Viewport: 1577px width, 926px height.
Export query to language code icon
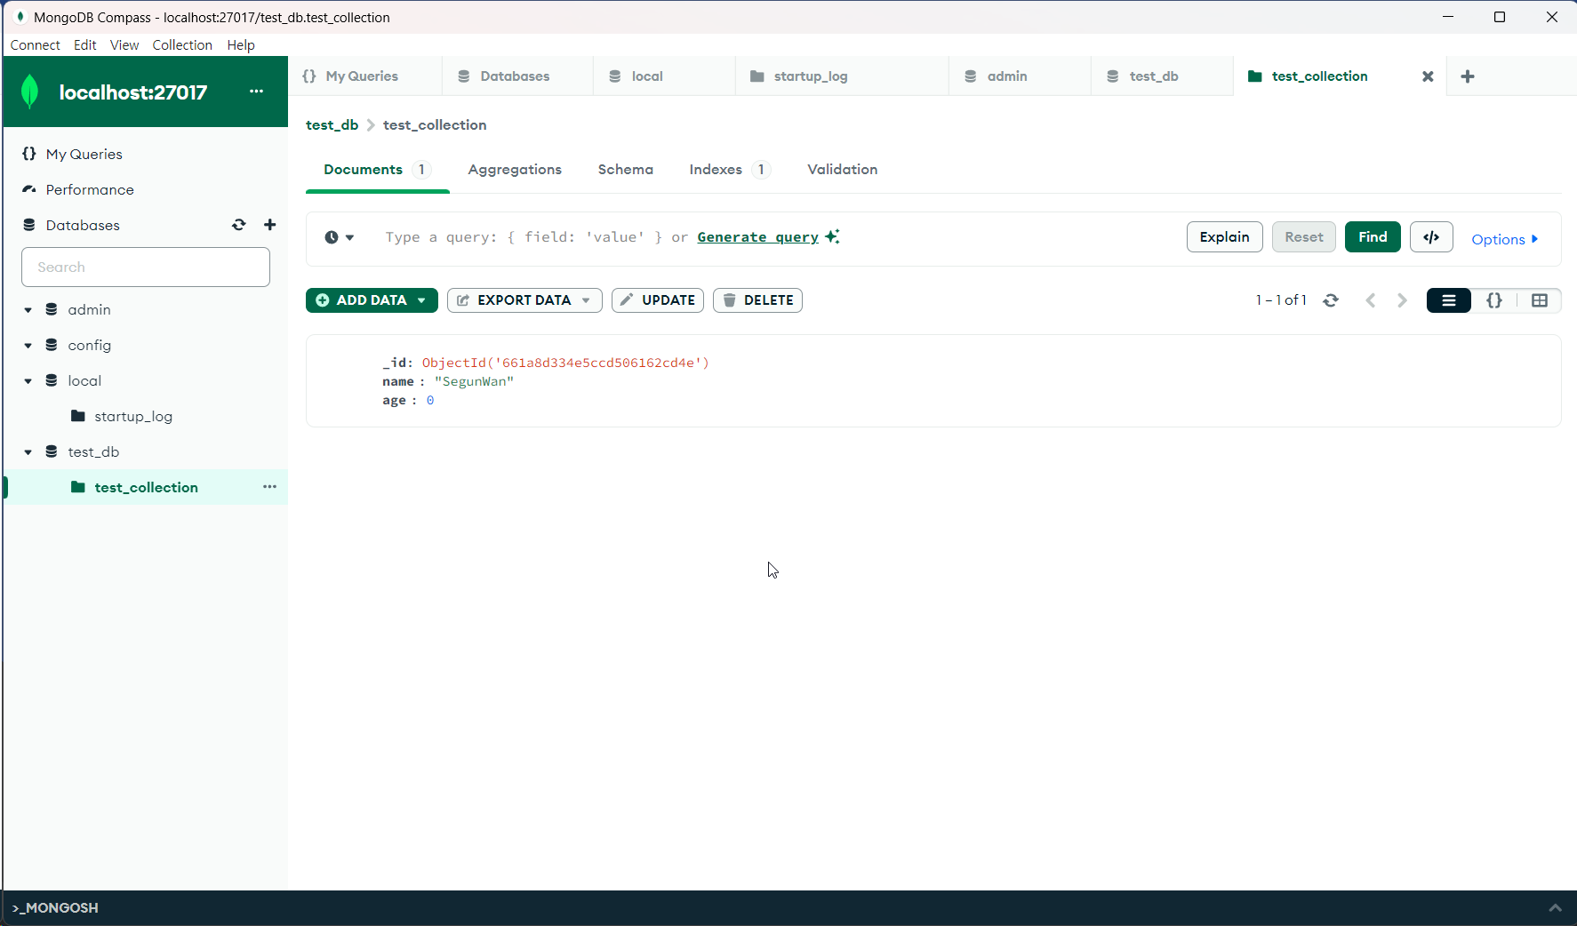click(x=1431, y=237)
